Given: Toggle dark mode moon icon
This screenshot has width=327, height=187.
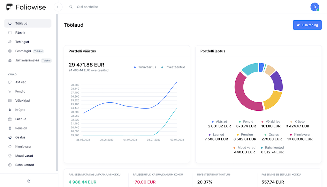Looking at the screenshot, I should coord(29,181).
